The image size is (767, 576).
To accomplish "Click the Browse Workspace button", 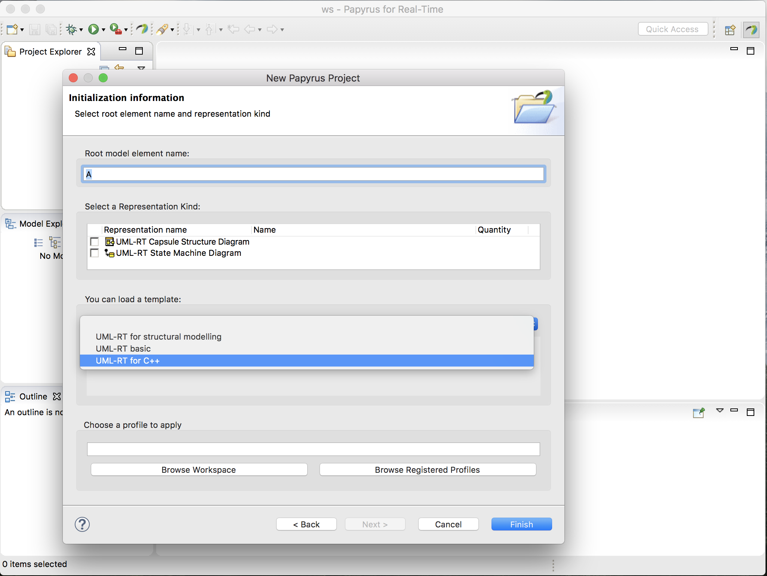I will pyautogui.click(x=199, y=470).
